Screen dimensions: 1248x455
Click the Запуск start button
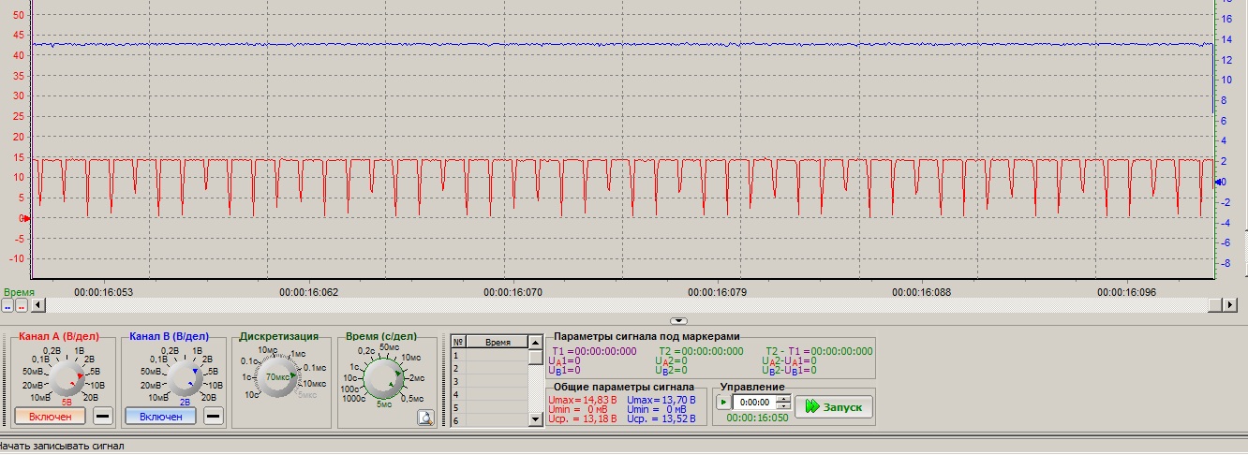[x=834, y=407]
